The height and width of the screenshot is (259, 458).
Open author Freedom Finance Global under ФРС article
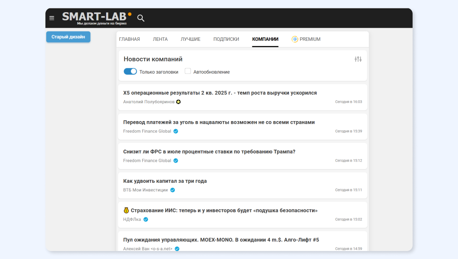pos(147,160)
